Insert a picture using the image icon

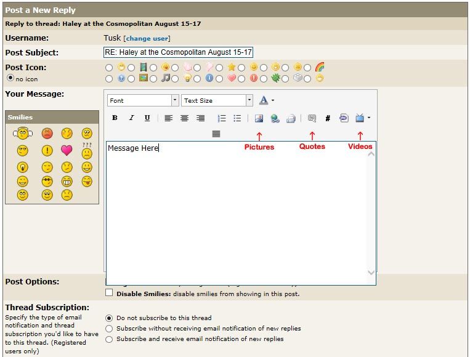pyautogui.click(x=259, y=118)
